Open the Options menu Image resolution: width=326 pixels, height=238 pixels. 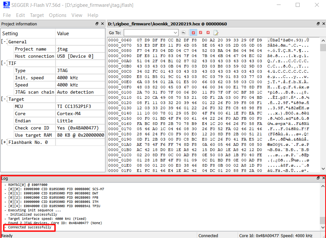(58, 15)
